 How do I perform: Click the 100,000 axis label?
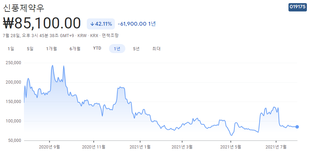coord(14,121)
